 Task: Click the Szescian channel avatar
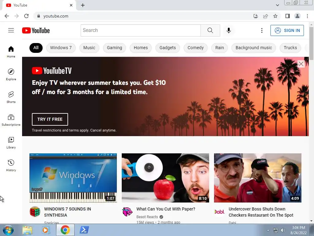[35, 211]
